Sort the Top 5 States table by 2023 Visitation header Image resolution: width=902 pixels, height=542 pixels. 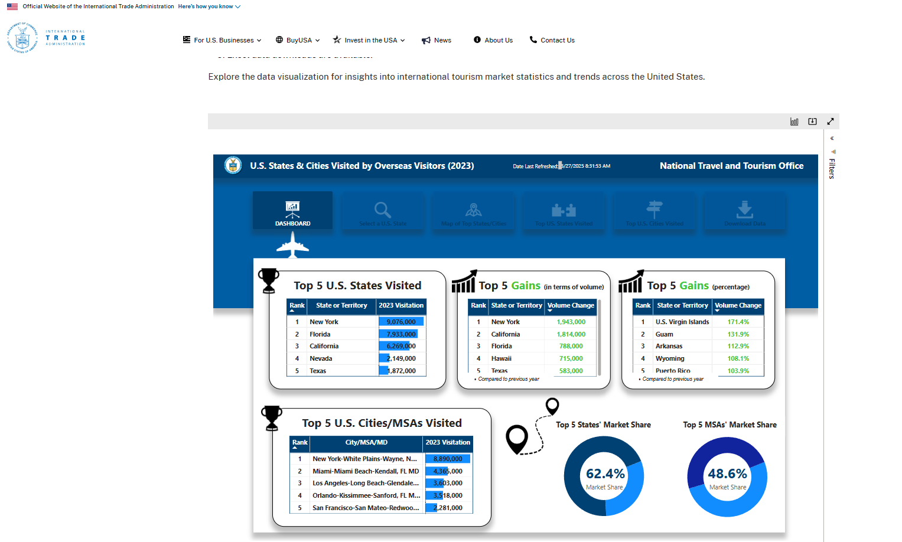tap(401, 306)
